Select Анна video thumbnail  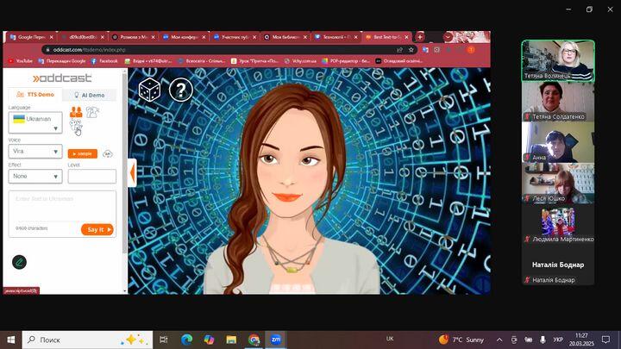coord(558,141)
